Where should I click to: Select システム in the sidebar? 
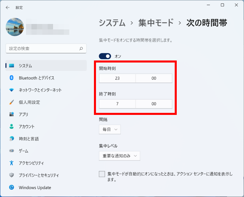pos(46,66)
